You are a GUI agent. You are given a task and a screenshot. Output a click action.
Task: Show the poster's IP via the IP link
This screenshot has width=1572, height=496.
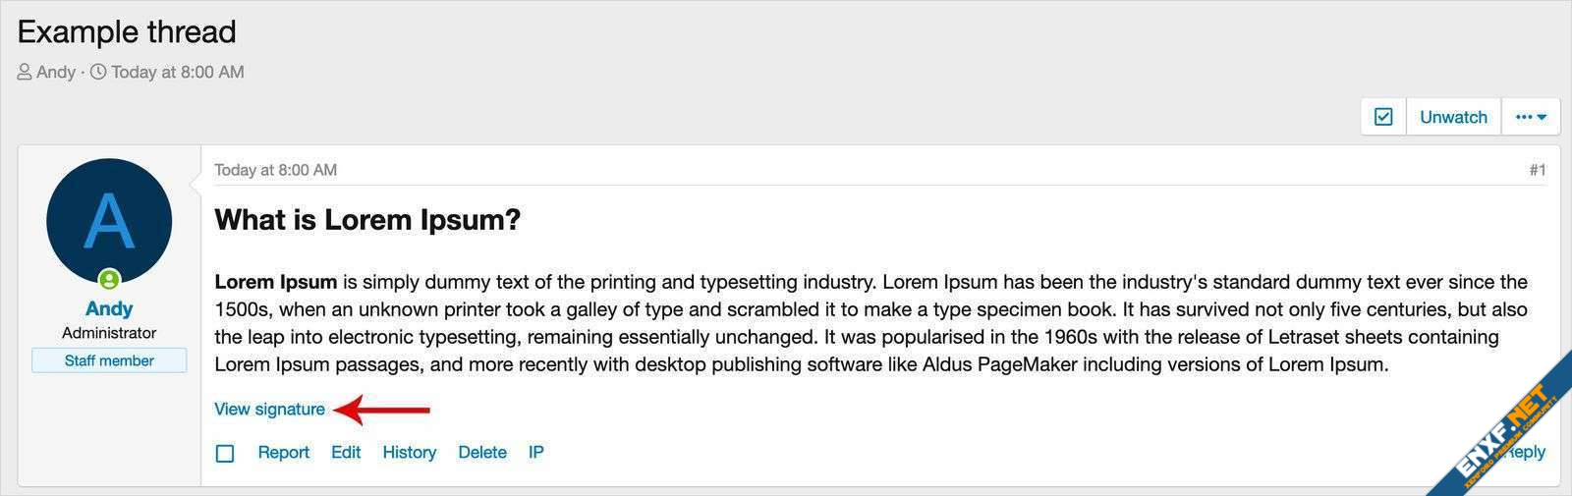coord(535,453)
